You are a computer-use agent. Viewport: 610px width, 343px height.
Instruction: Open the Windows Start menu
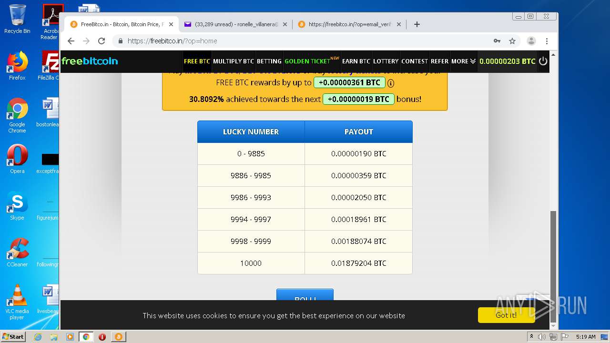pyautogui.click(x=13, y=337)
